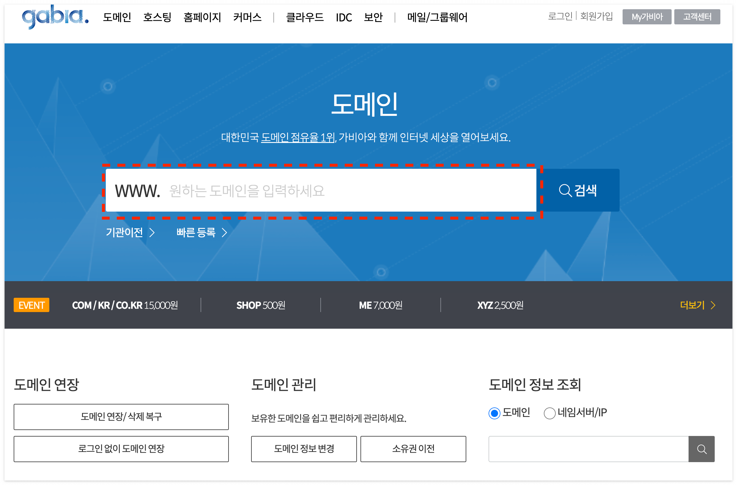The image size is (737, 485).
Task: Click chevron next to 빠른 등록
Action: [x=224, y=232]
